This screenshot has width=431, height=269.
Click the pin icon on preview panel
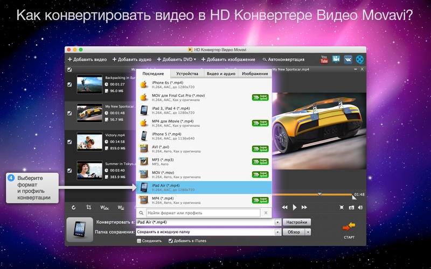356,69
